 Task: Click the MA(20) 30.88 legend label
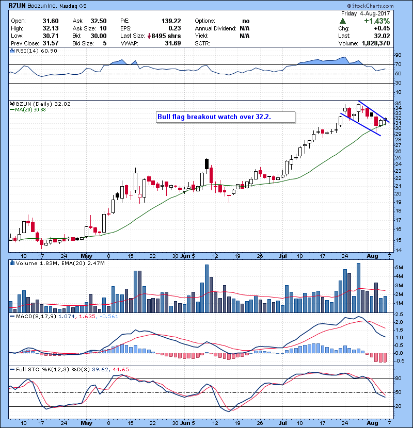[30, 110]
